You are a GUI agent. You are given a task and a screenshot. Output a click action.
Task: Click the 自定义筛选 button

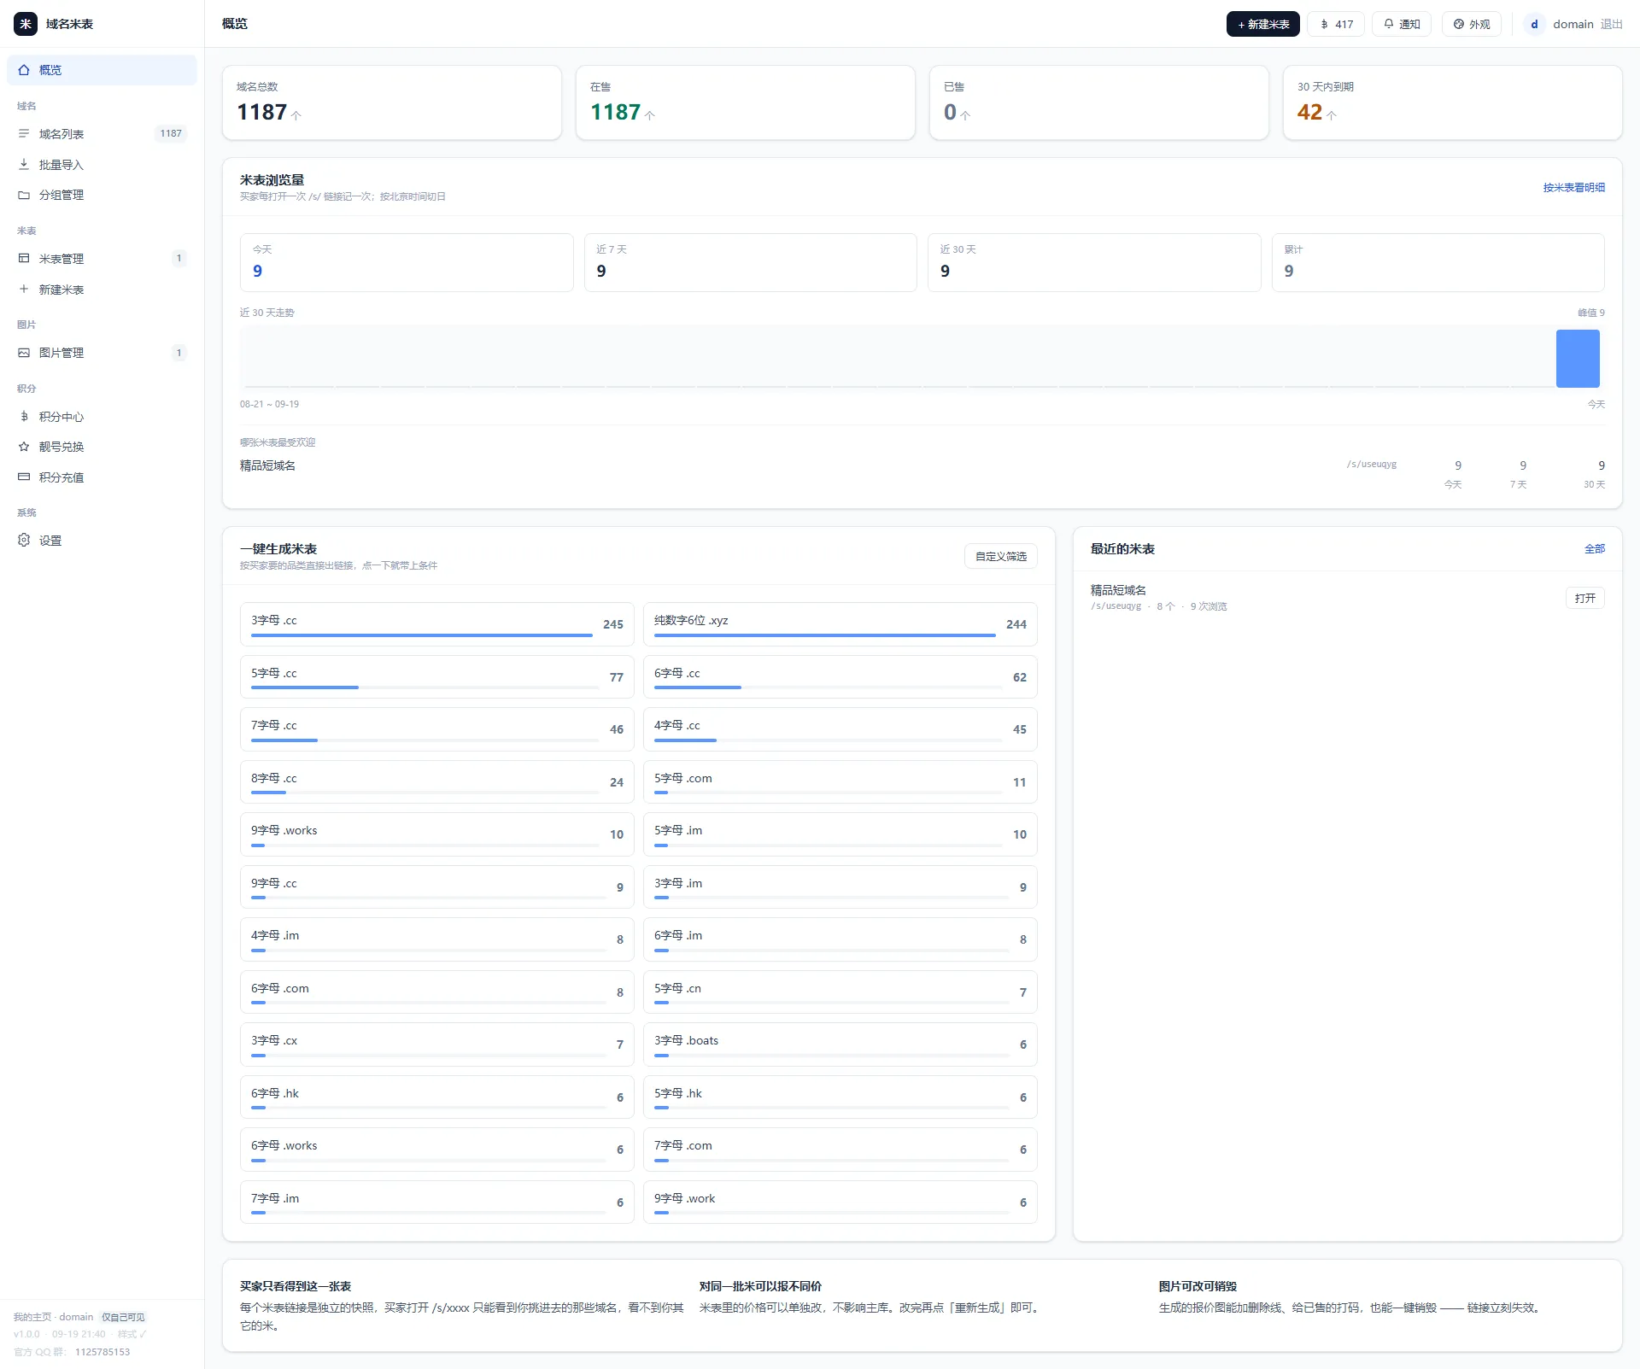tap(1001, 556)
